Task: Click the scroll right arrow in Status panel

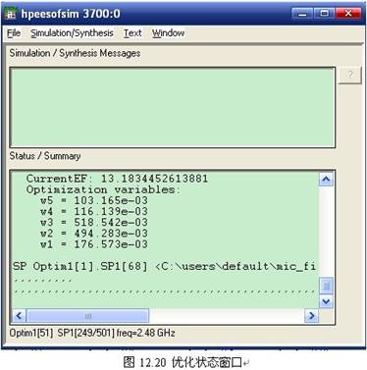Action: tap(311, 316)
